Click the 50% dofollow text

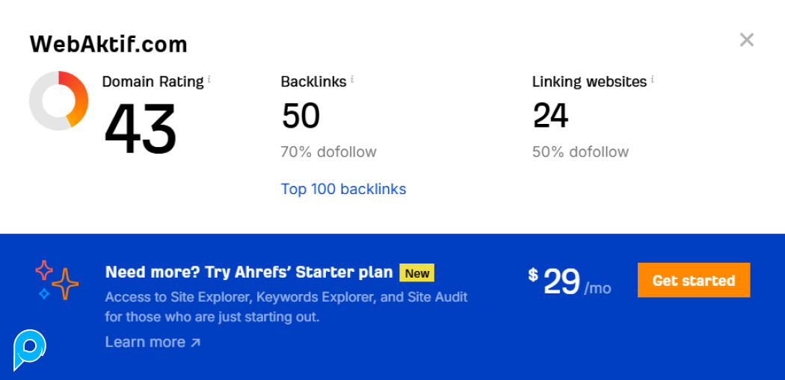click(x=580, y=152)
